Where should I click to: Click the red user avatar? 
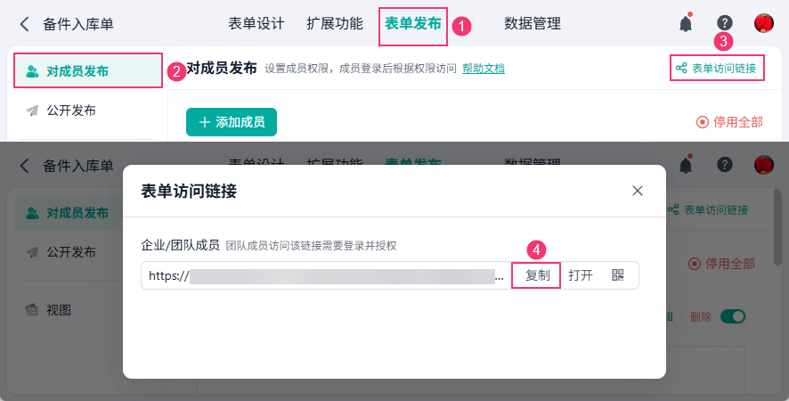[x=763, y=24]
